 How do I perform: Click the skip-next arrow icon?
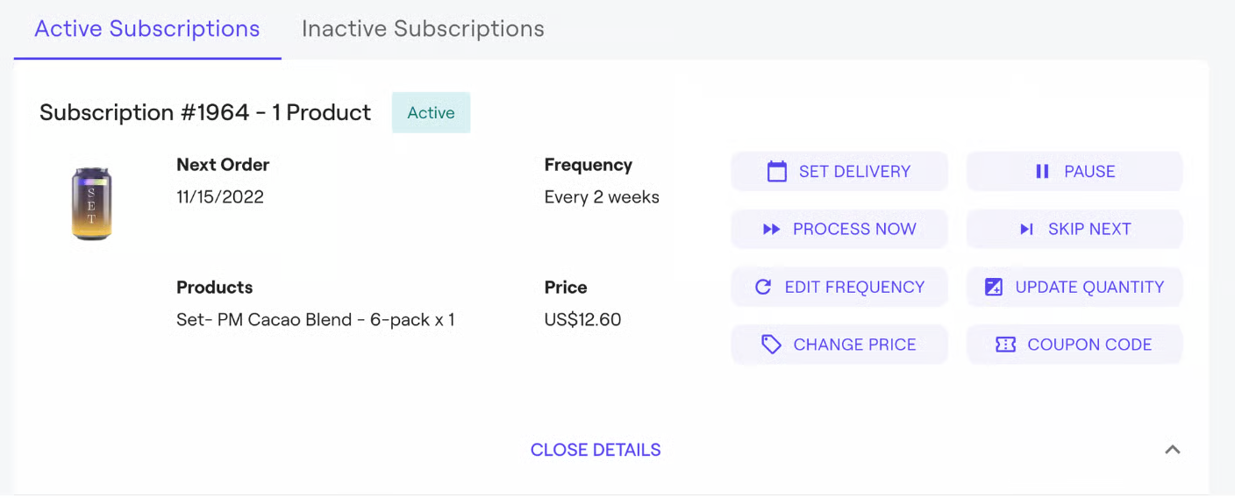click(x=1025, y=230)
